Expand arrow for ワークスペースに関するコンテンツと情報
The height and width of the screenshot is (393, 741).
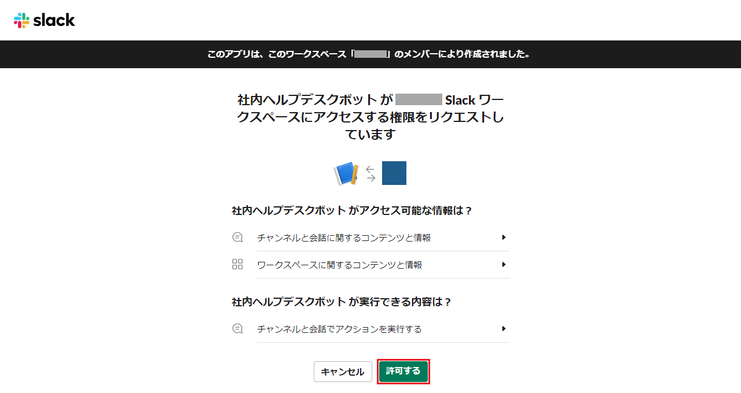(x=504, y=265)
